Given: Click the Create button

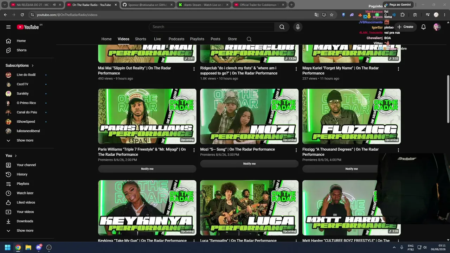Looking at the screenshot, I should click(405, 27).
